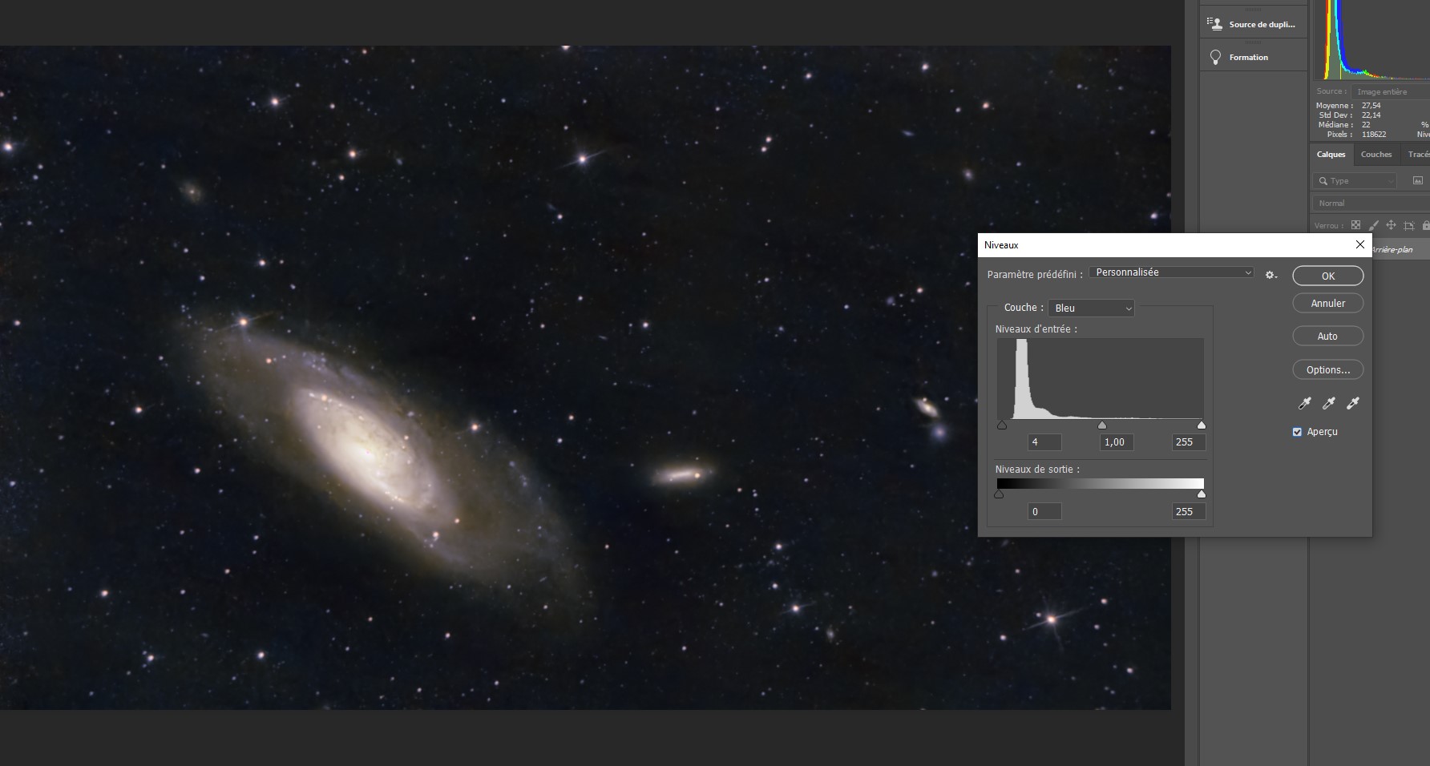Pick the white point eyedropper in Niveaux
This screenshot has width=1430, height=766.
[1352, 403]
